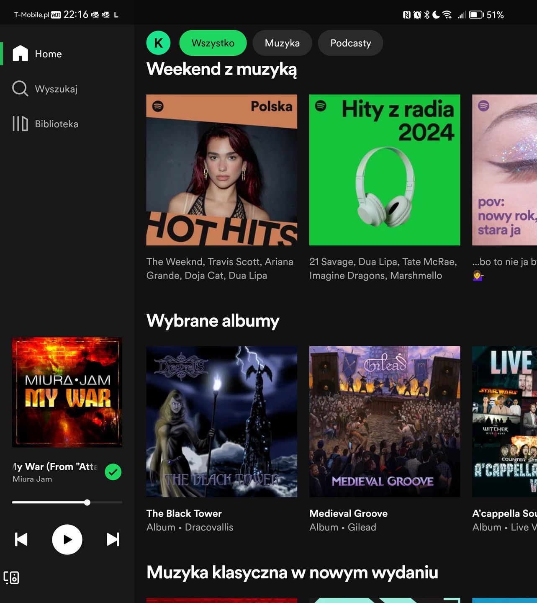Viewport: 537px width, 603px height.
Task: Tap the 22:16 clock in status bar
Action: (x=76, y=15)
